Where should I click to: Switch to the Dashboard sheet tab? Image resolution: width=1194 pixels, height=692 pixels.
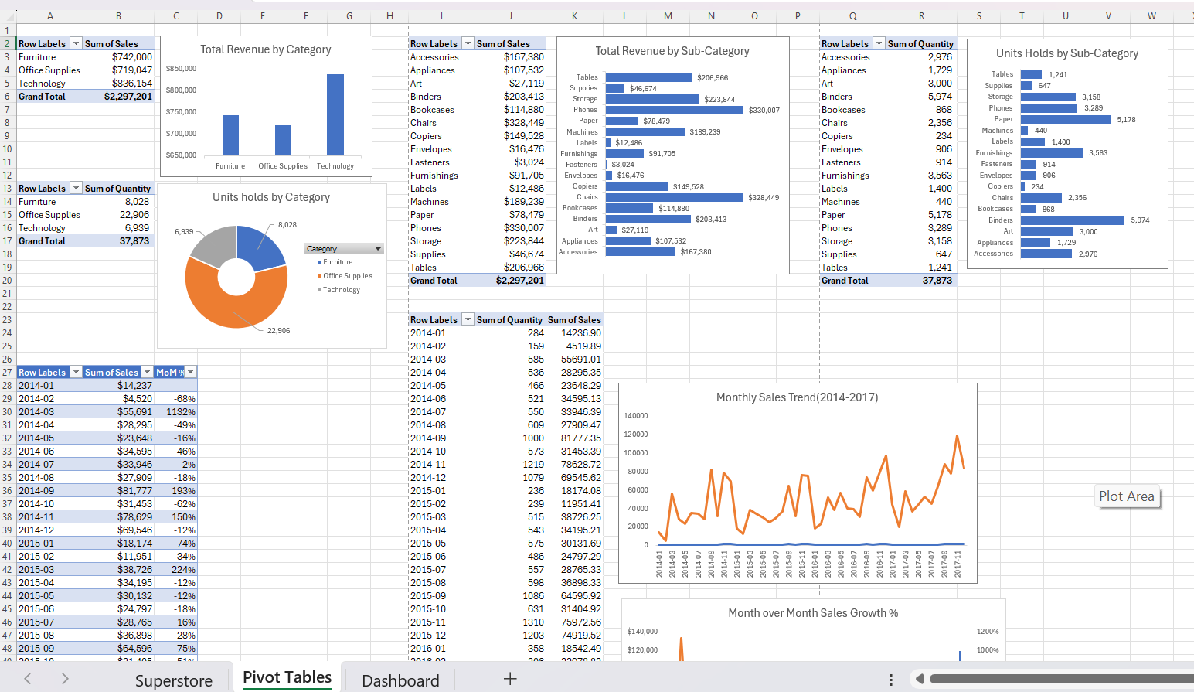point(400,680)
